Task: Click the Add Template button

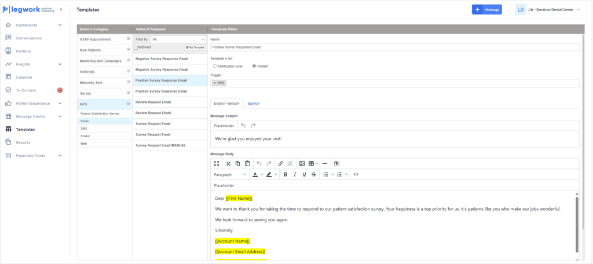Action: point(195,47)
